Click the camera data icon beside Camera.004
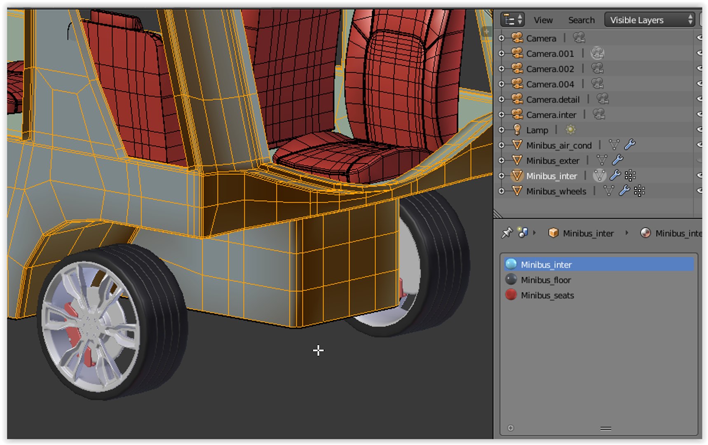Image resolution: width=708 pixels, height=445 pixels. tap(597, 83)
